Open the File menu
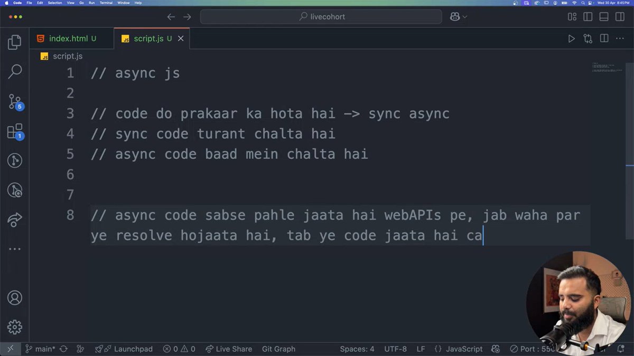634x356 pixels. (x=30, y=3)
